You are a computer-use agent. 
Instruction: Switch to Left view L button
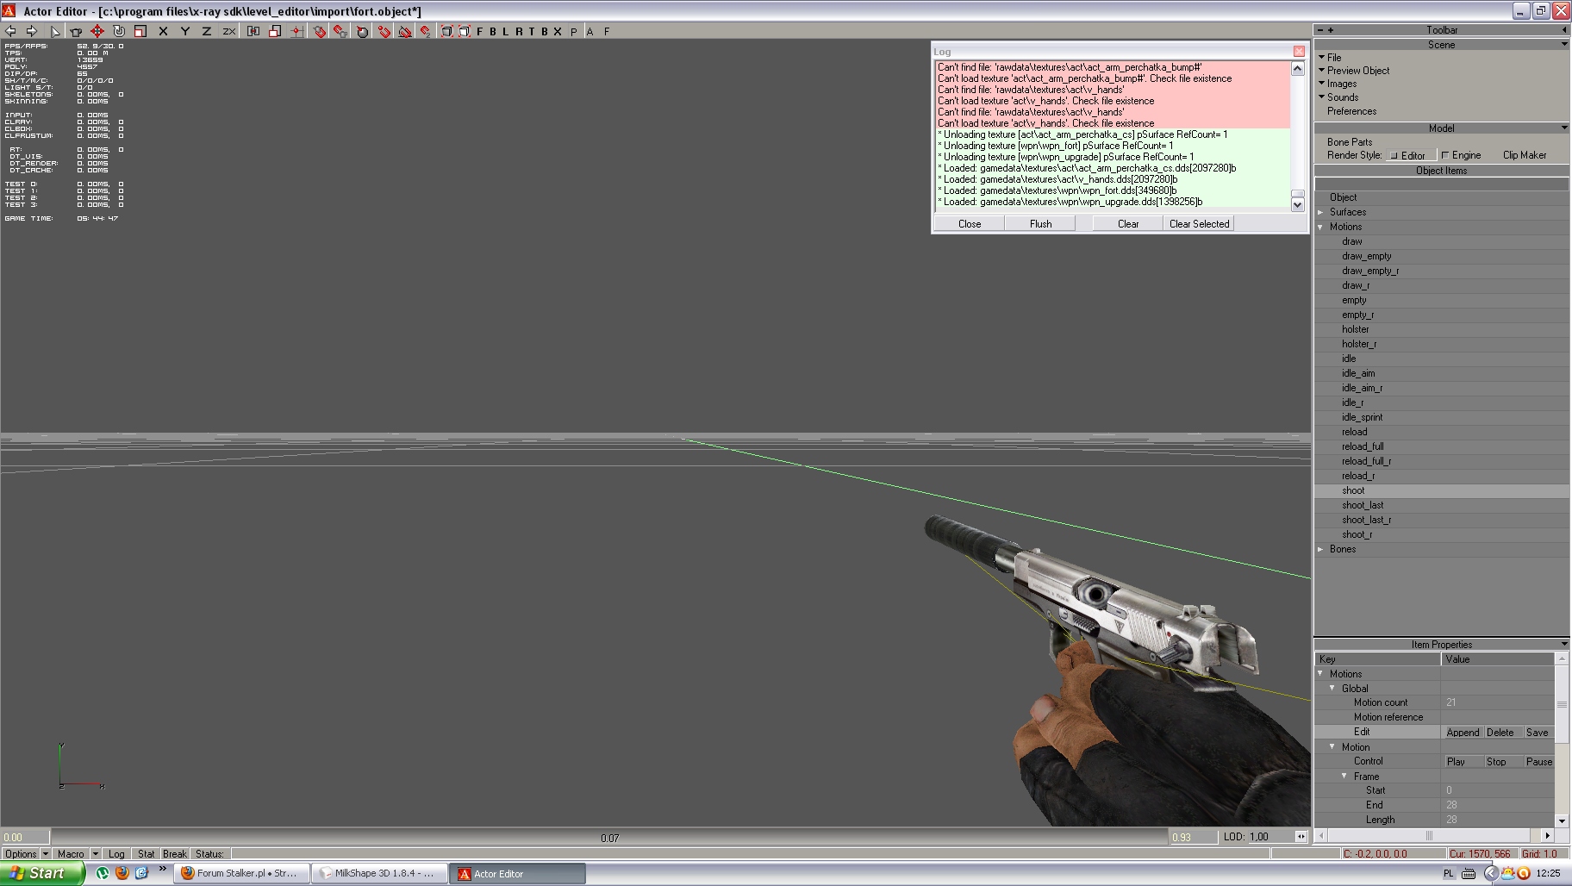[506, 31]
